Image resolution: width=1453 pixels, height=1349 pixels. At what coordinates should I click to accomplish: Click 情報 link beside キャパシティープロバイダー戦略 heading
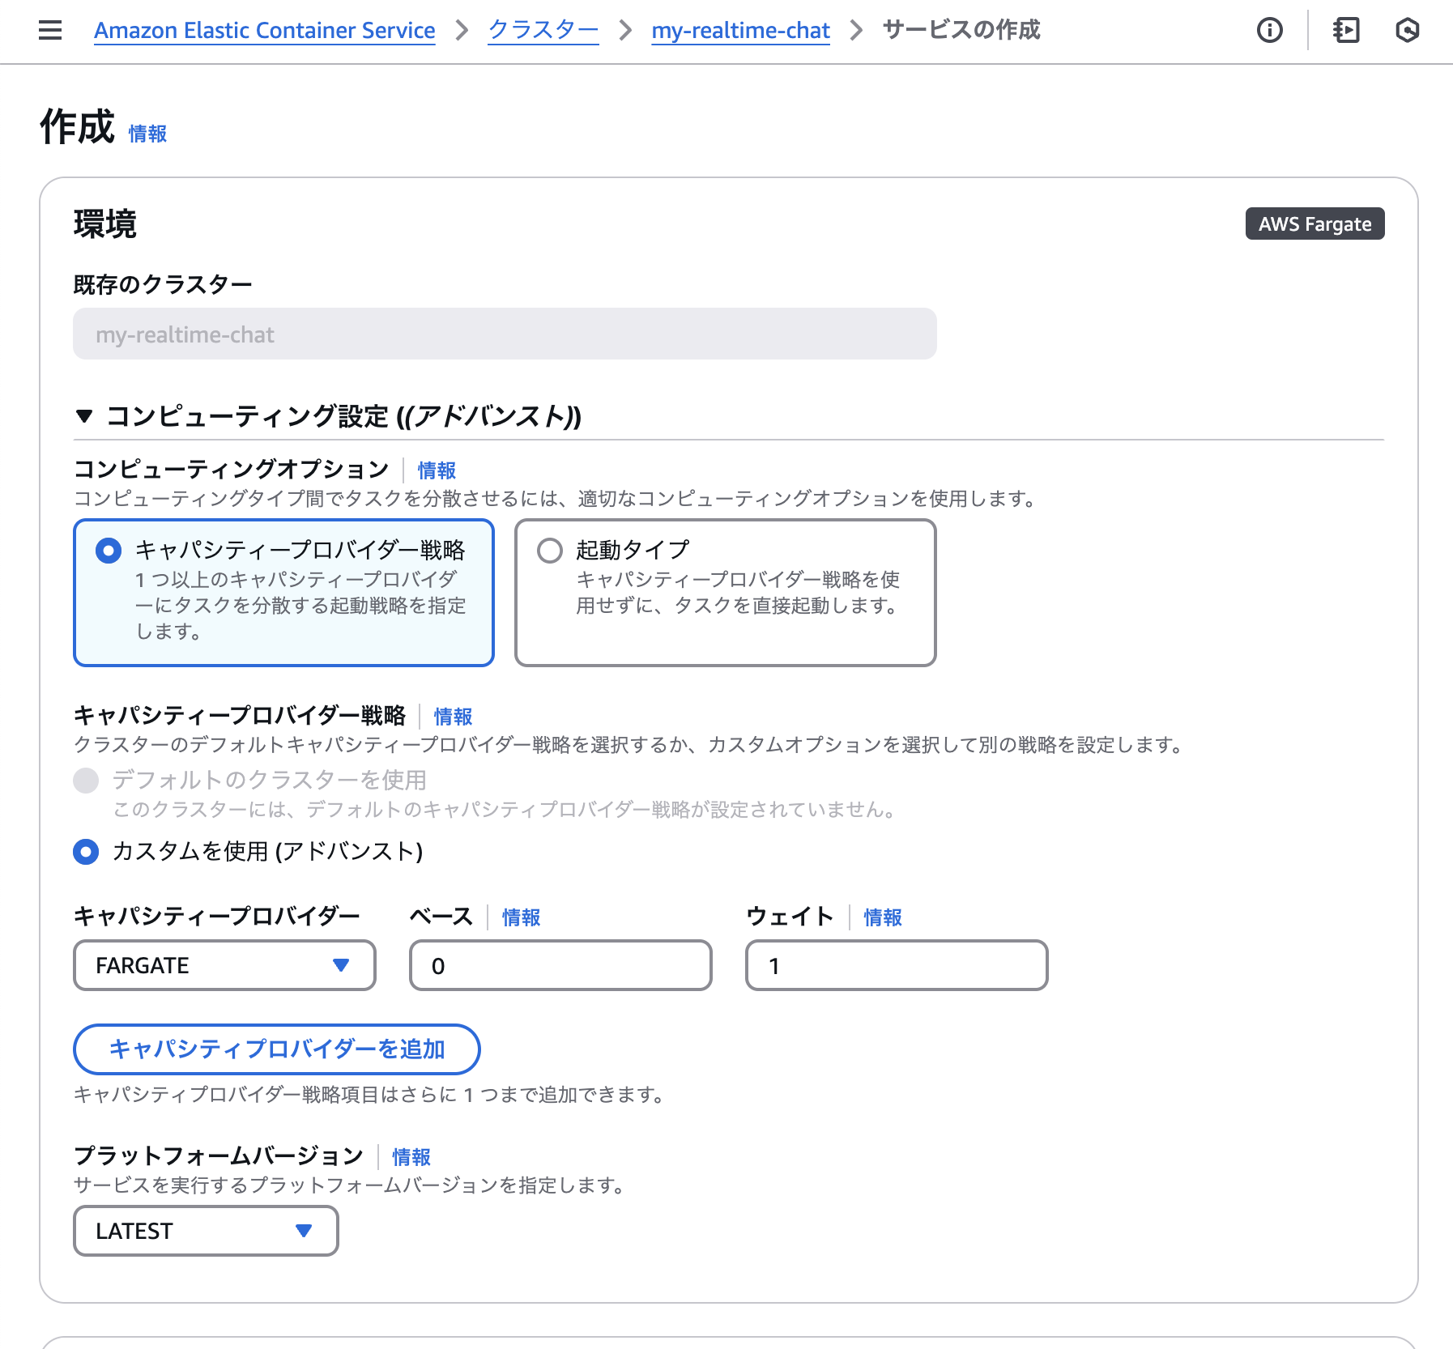pyautogui.click(x=453, y=717)
